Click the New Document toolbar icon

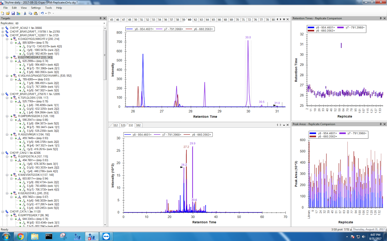pyautogui.click(x=3, y=13)
